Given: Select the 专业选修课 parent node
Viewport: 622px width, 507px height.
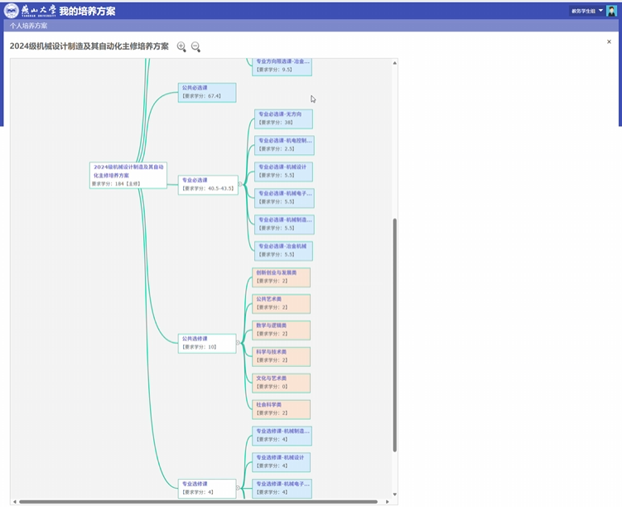Looking at the screenshot, I should click(x=207, y=489).
